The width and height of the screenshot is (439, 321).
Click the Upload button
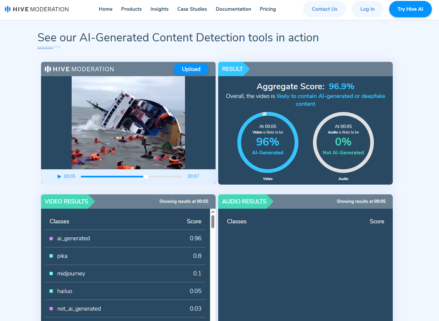(x=191, y=69)
